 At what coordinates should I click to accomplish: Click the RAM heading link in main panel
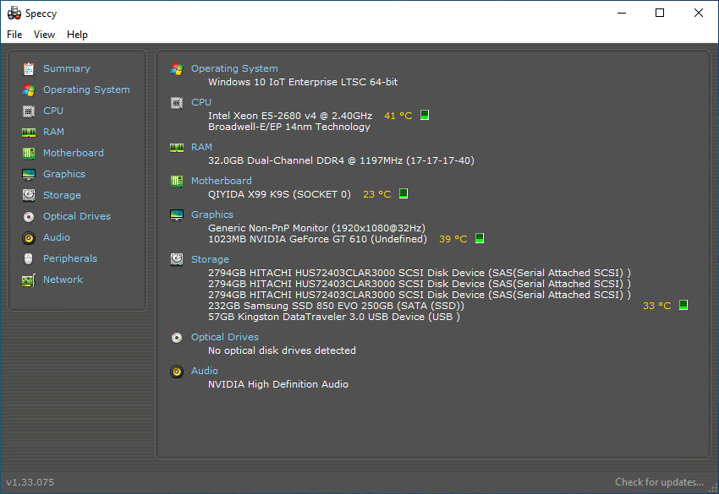(x=201, y=147)
